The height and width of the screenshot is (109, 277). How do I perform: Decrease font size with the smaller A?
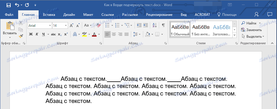78,25
